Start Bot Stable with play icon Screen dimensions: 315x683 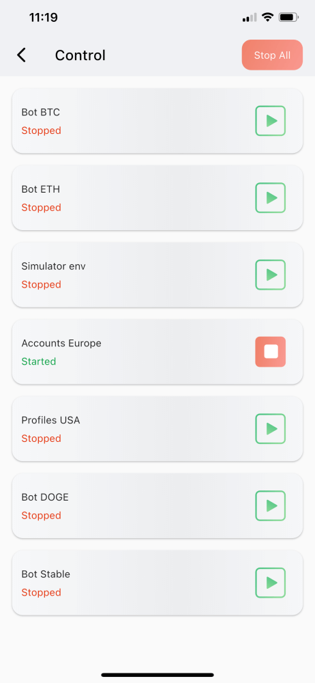pyautogui.click(x=270, y=583)
